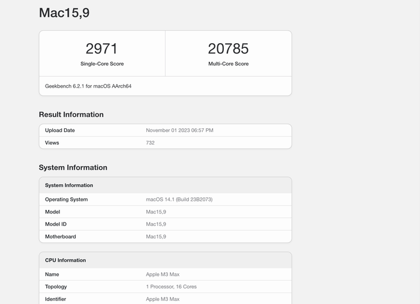
Task: Select the macOS 14.1 build value
Action: pos(179,199)
